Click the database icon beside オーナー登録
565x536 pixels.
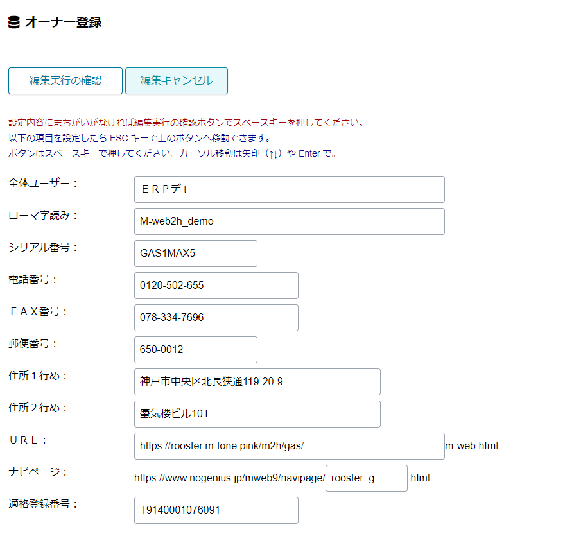pos(14,22)
